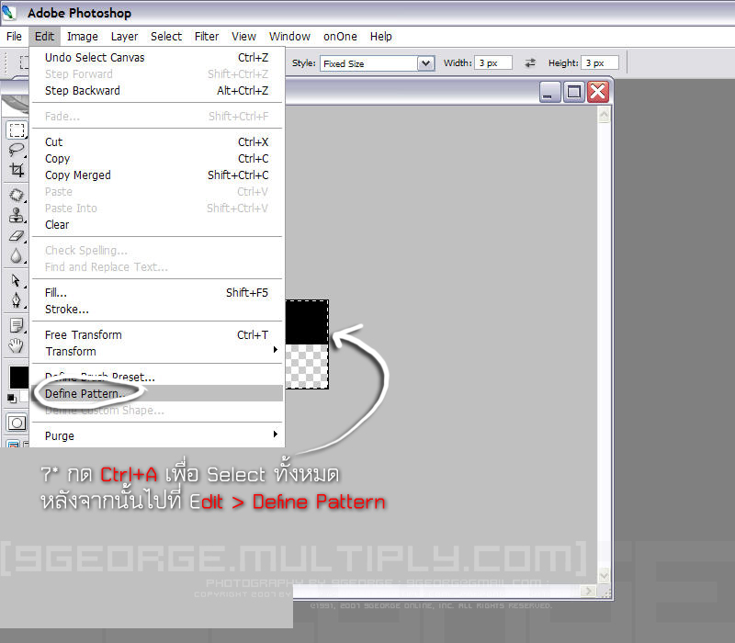
Task: Select the Healing Brush tool
Action: pyautogui.click(x=17, y=195)
